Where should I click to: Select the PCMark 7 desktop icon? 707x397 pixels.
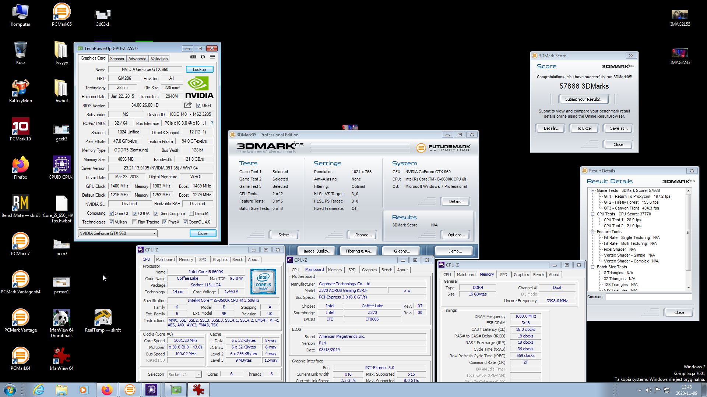[21, 244]
